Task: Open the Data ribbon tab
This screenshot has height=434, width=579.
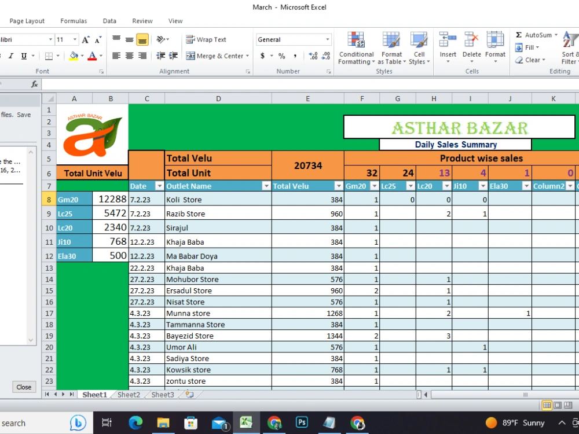Action: click(x=109, y=21)
